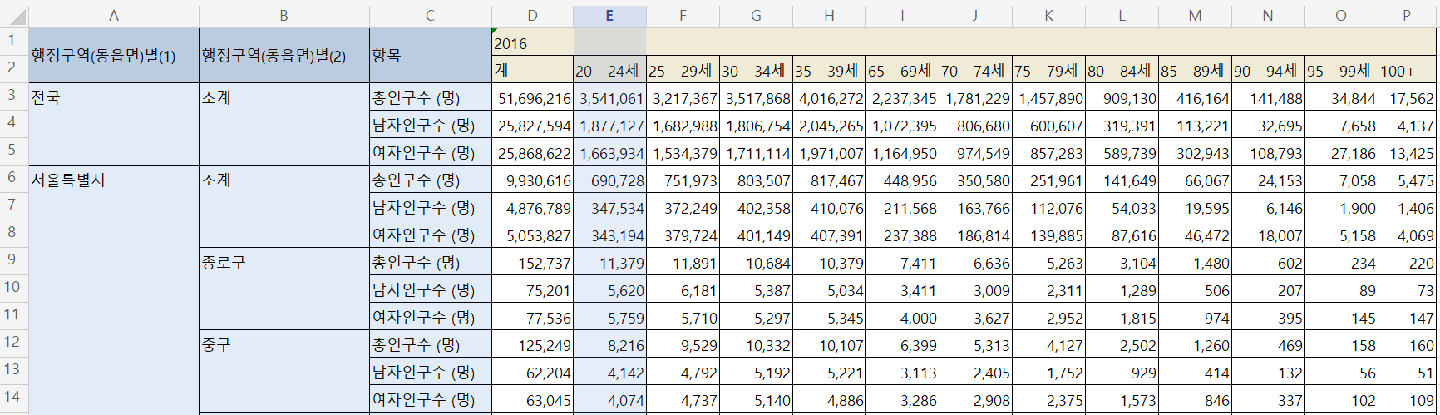Select highlighted column E header

coord(609,16)
